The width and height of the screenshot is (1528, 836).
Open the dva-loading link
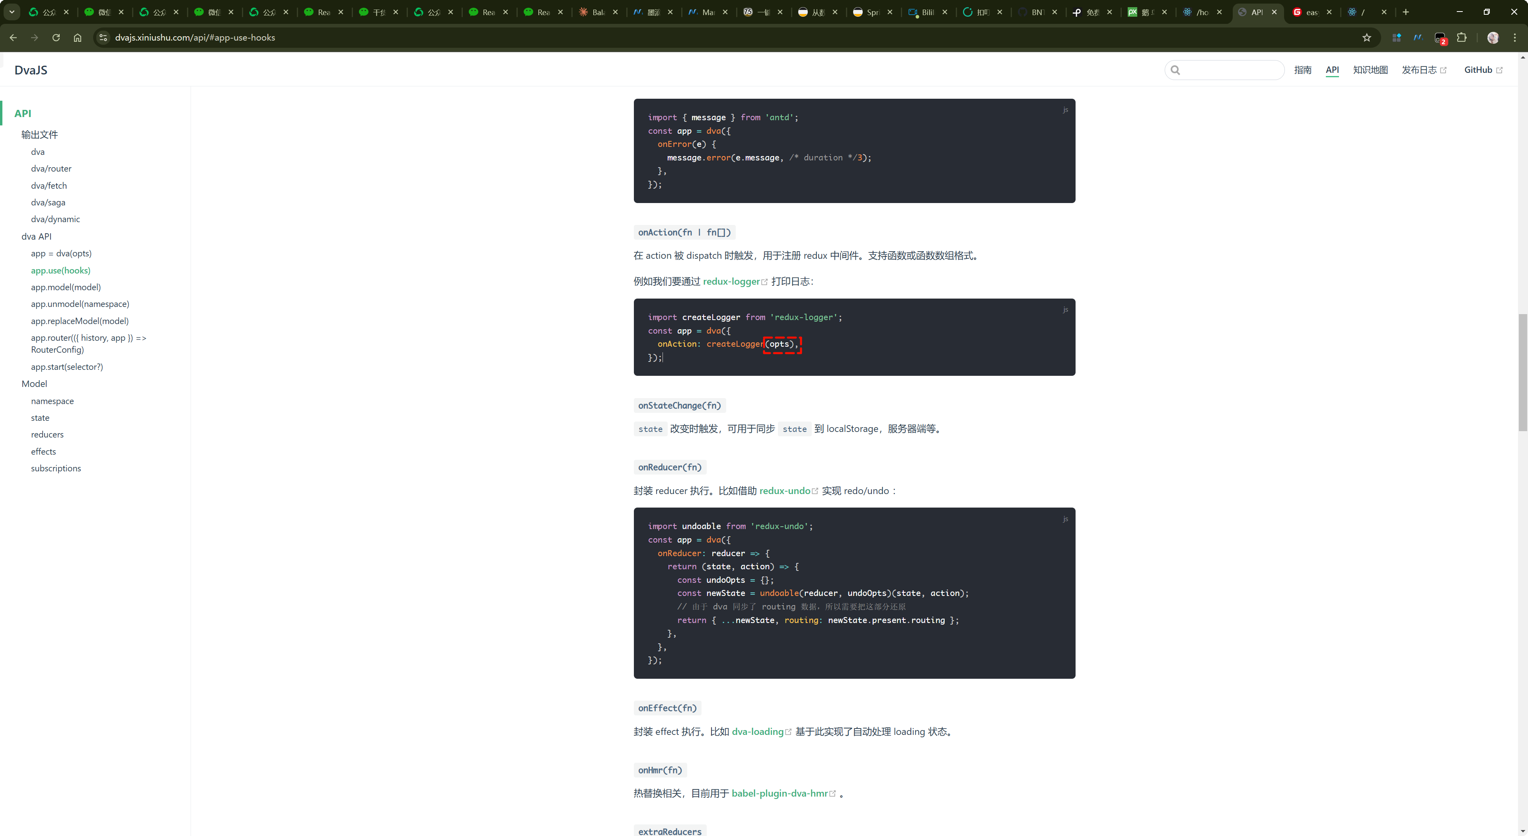coord(758,732)
